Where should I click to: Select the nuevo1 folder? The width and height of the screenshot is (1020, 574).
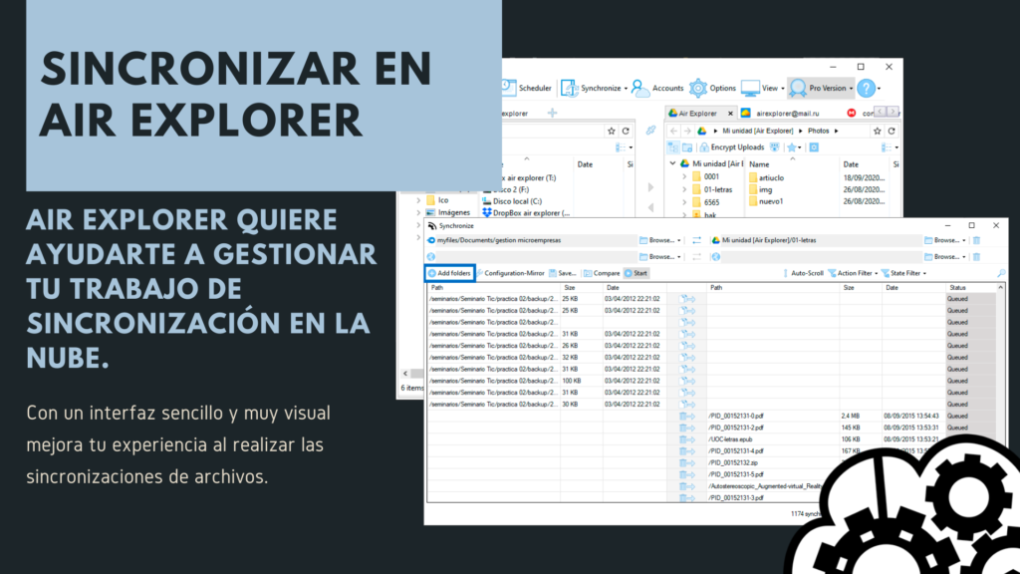pyautogui.click(x=766, y=201)
